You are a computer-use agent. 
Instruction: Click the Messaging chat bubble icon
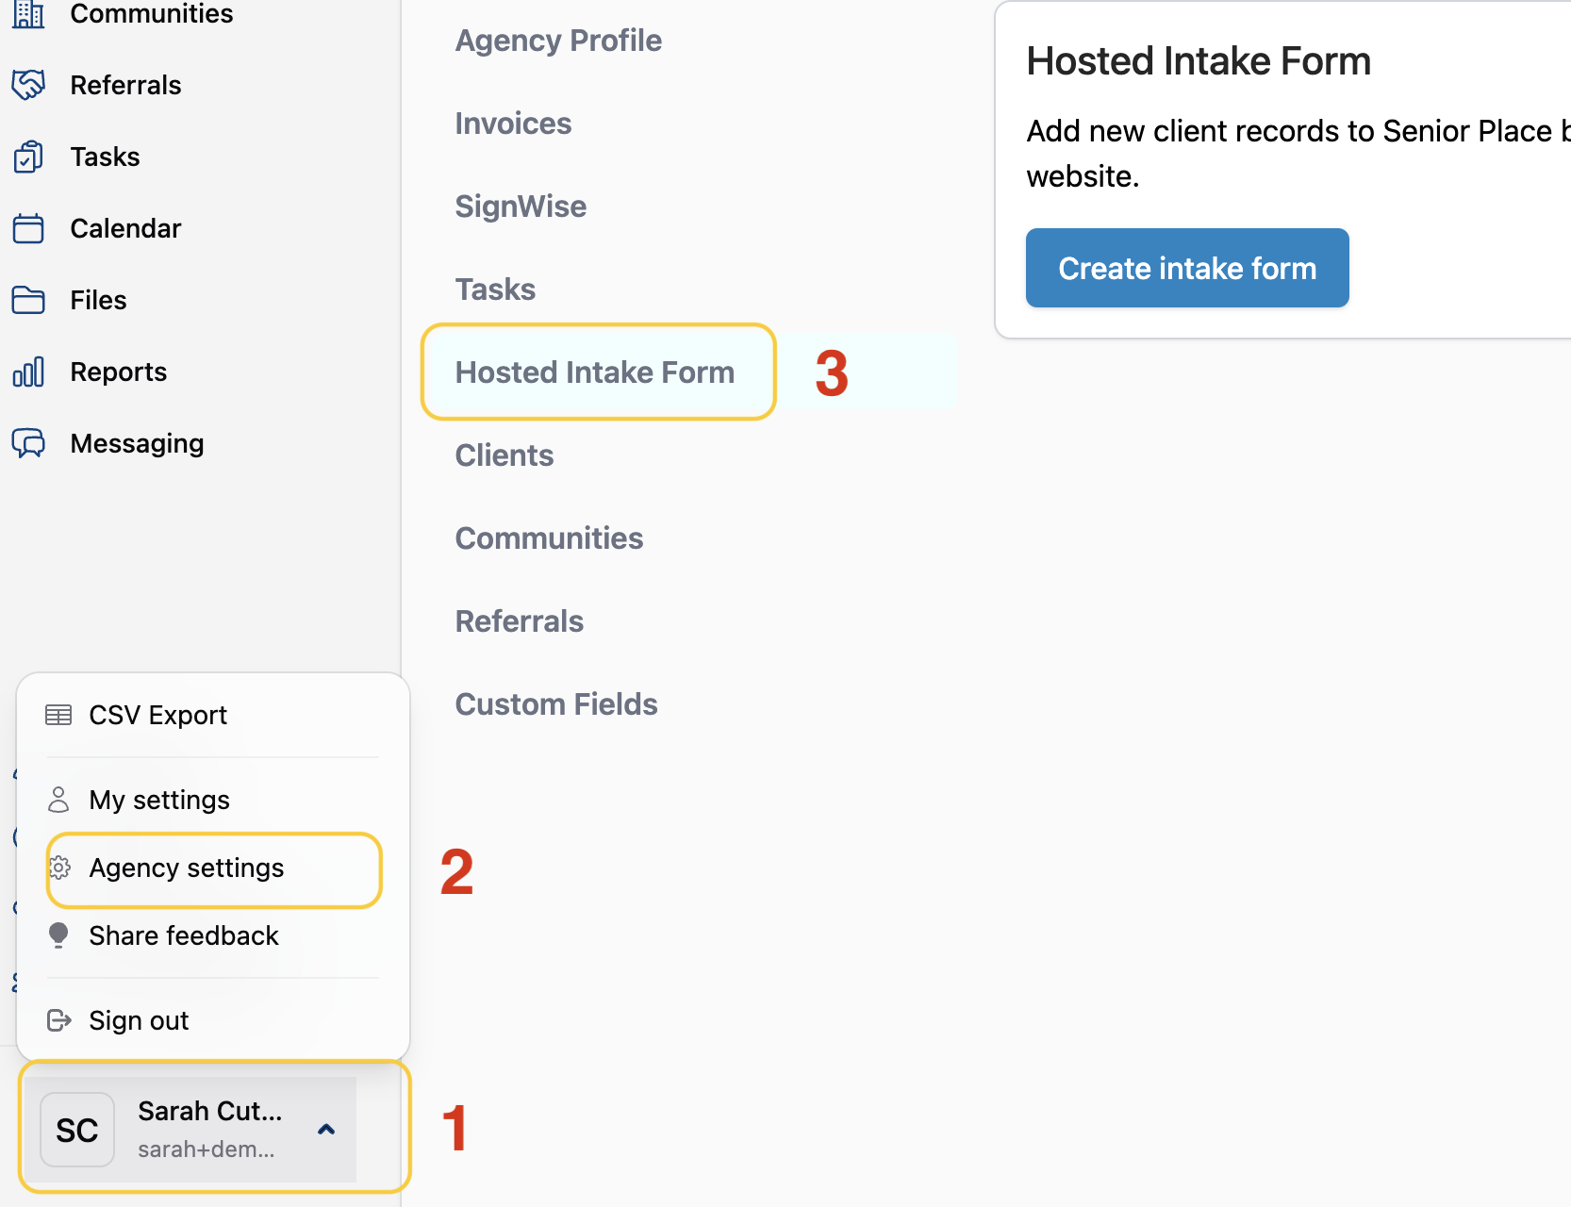tap(28, 443)
